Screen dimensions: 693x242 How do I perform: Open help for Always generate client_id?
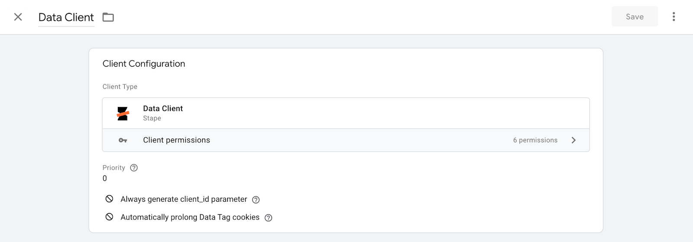pos(256,200)
